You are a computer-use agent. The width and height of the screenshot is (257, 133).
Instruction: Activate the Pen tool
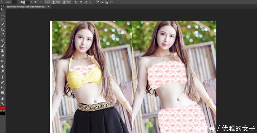2,82
